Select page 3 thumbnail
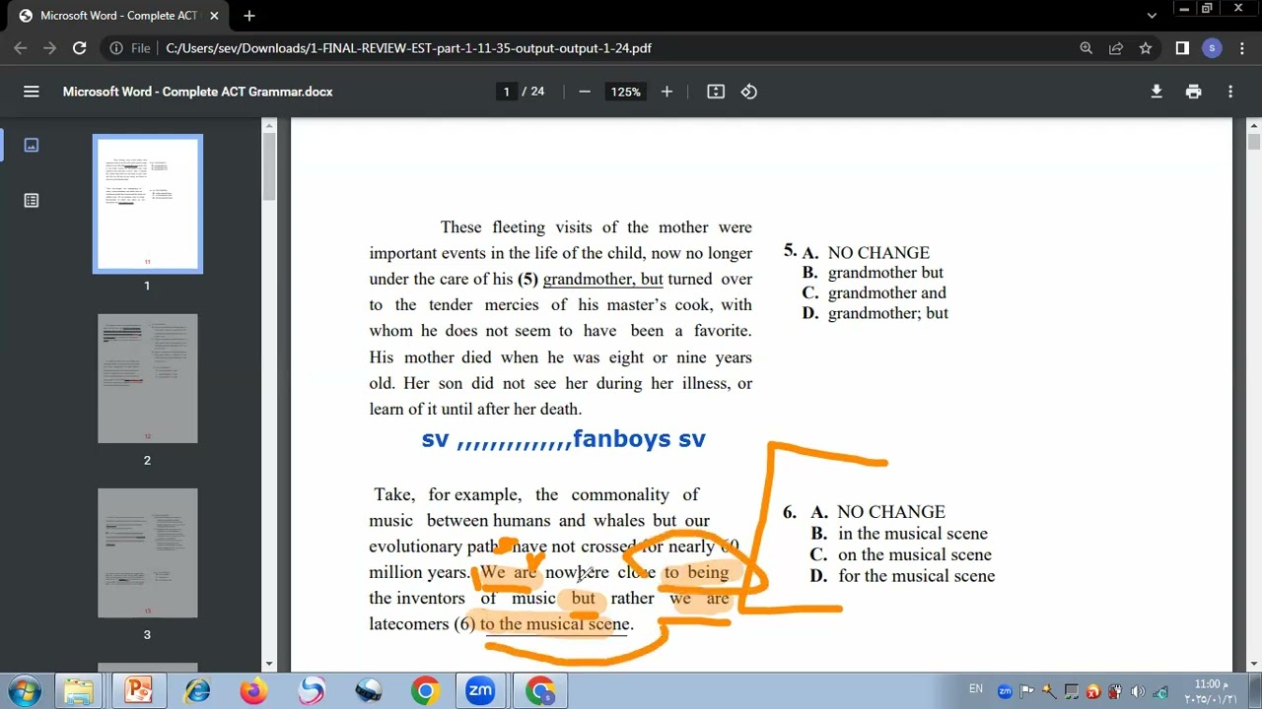 click(148, 553)
